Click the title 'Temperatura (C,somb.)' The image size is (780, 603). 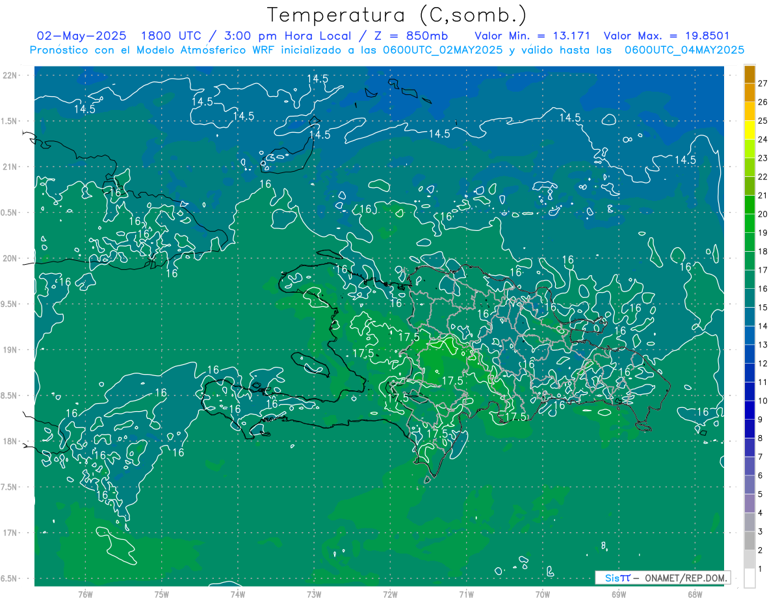397,16
